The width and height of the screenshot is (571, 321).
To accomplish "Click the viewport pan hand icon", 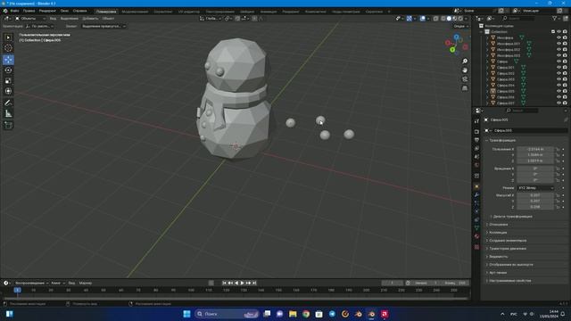I will (465, 70).
